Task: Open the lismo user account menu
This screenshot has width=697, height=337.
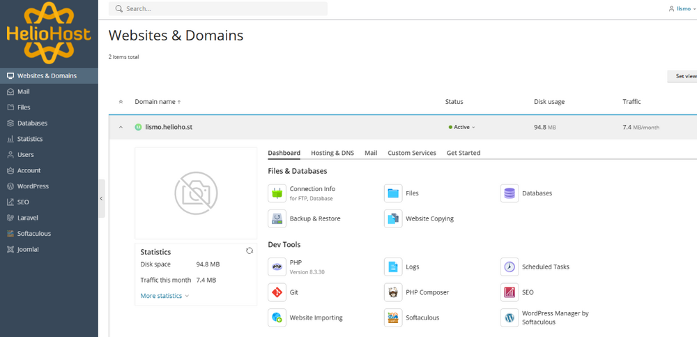Action: [681, 8]
